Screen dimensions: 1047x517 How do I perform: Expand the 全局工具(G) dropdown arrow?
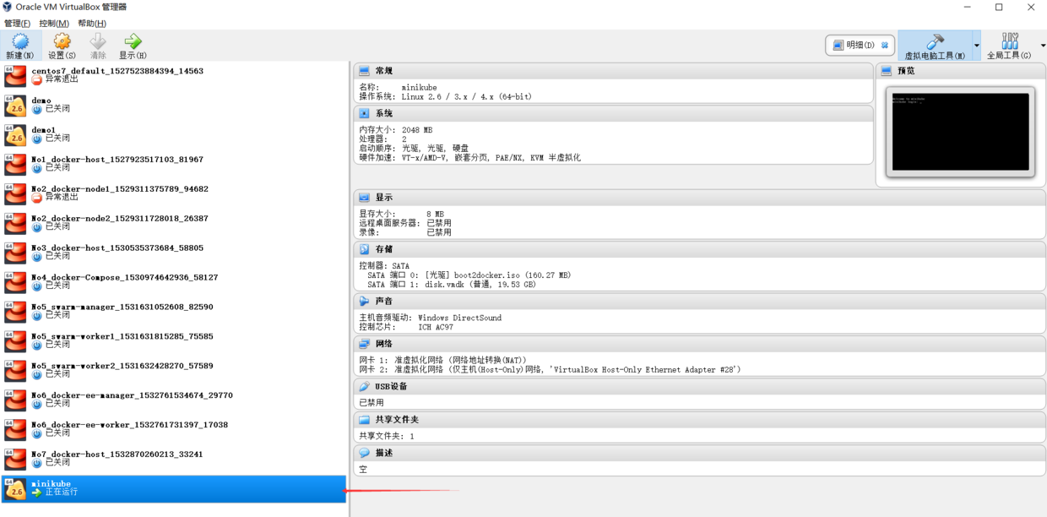click(x=1043, y=46)
